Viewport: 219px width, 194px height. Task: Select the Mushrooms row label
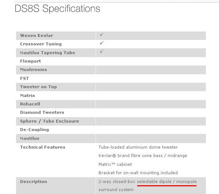(x=34, y=70)
